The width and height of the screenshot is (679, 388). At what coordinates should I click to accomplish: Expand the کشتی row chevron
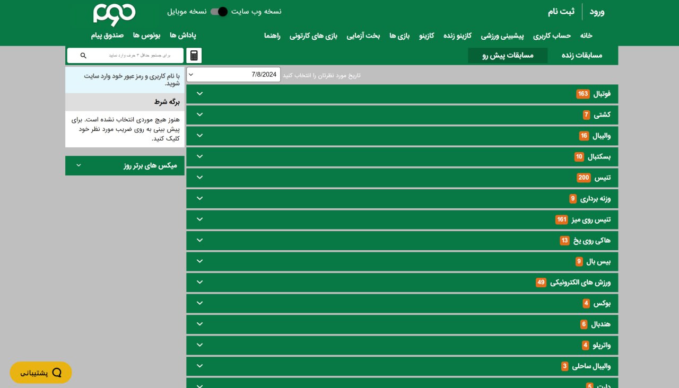click(200, 114)
